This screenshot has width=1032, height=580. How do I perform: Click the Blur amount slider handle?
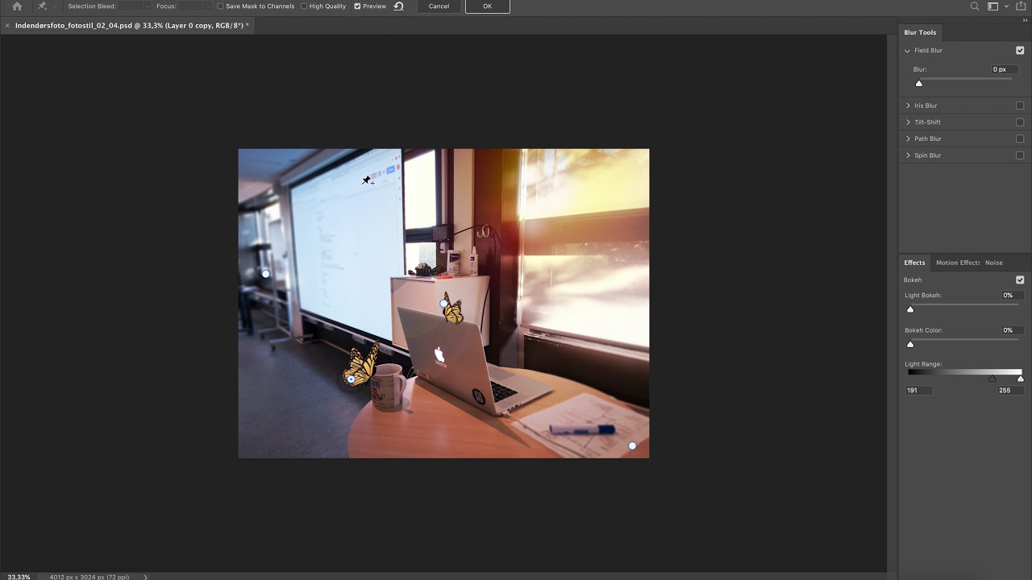918,83
